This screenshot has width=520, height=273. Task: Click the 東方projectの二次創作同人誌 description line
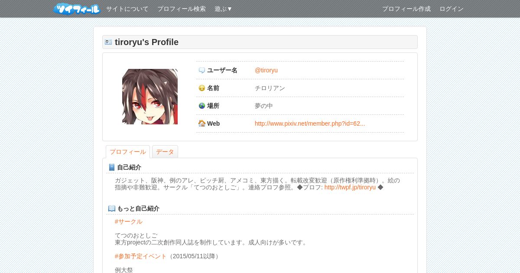211,242
